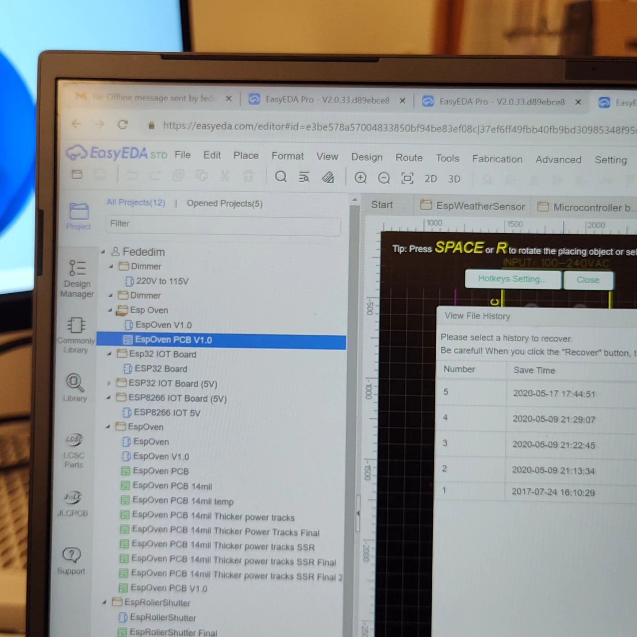The width and height of the screenshot is (637, 637).
Task: Click the Close button on the tip
Action: 588,280
